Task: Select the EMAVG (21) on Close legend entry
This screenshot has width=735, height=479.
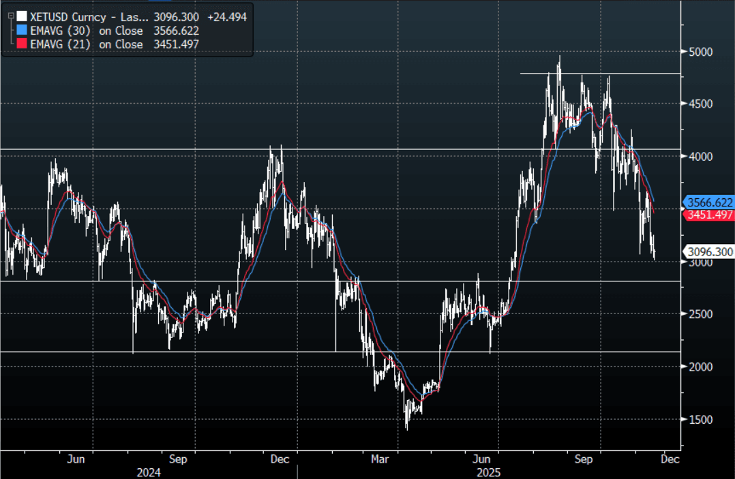Action: click(x=87, y=44)
